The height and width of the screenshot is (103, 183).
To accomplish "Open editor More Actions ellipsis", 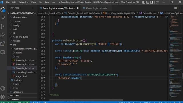I will [180, 8].
